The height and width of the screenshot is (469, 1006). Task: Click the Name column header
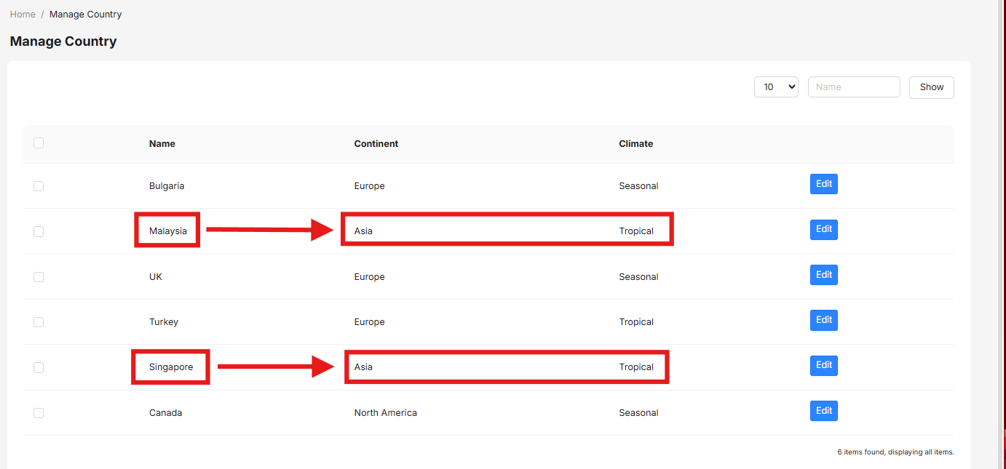pyautogui.click(x=162, y=144)
